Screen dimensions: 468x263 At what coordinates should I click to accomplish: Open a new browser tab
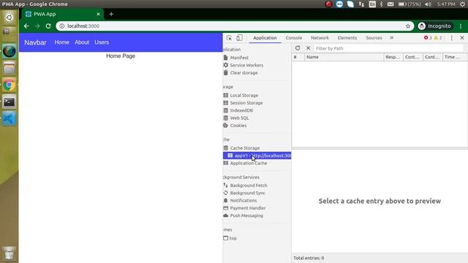coord(111,14)
